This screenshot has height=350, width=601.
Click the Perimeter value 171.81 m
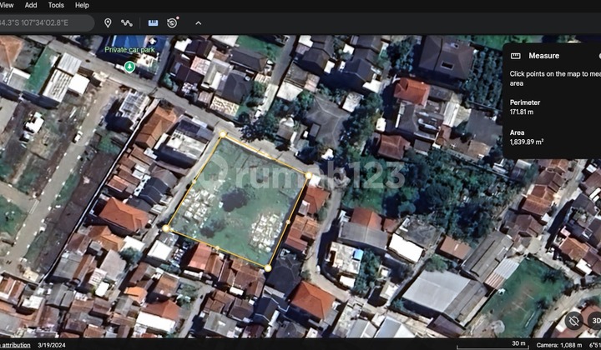tap(521, 112)
